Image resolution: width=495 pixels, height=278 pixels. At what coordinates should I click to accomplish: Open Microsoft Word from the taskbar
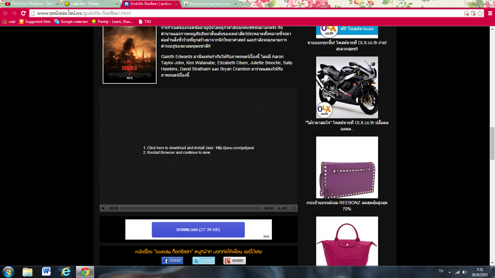click(46, 272)
